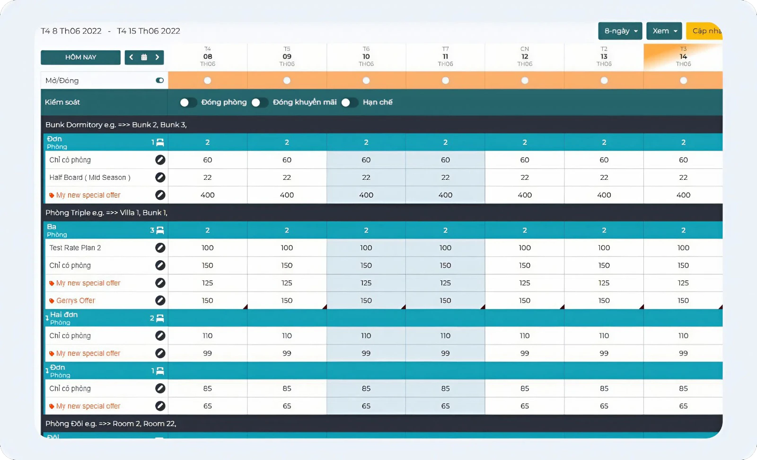
Task: Edit the Test Rate Plan 2 pencil icon
Action: point(160,248)
